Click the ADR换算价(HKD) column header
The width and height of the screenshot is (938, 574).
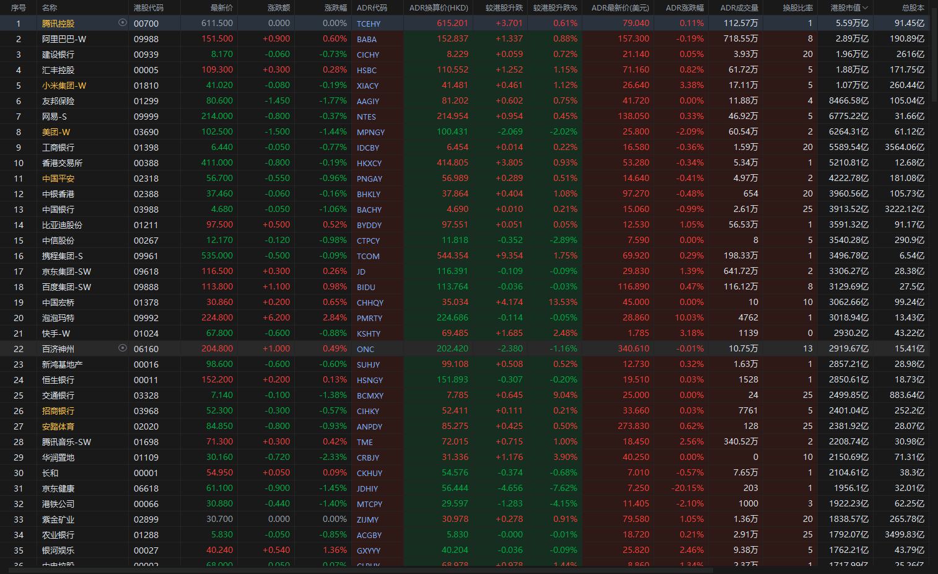[439, 8]
